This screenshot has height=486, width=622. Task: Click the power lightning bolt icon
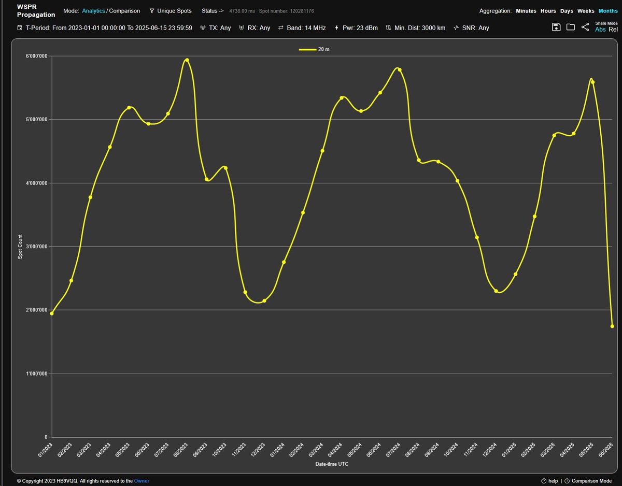pyautogui.click(x=337, y=27)
